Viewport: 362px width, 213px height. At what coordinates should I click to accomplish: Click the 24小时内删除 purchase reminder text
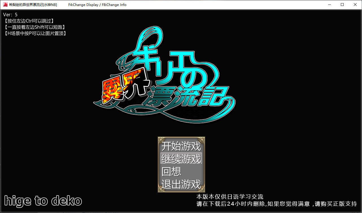click(277, 203)
